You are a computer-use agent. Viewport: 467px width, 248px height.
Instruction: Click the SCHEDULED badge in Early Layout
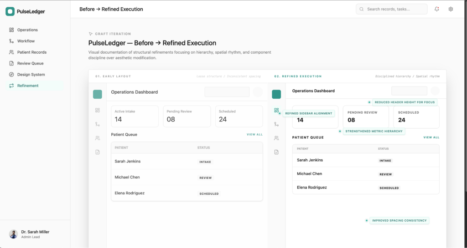click(x=209, y=194)
